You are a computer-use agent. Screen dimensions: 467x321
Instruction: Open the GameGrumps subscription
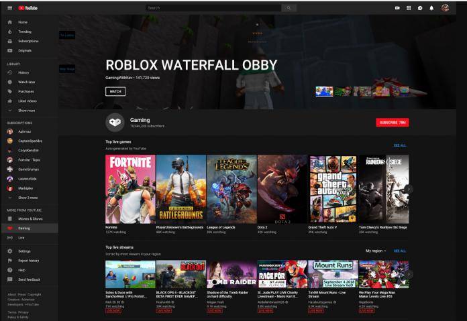point(30,170)
